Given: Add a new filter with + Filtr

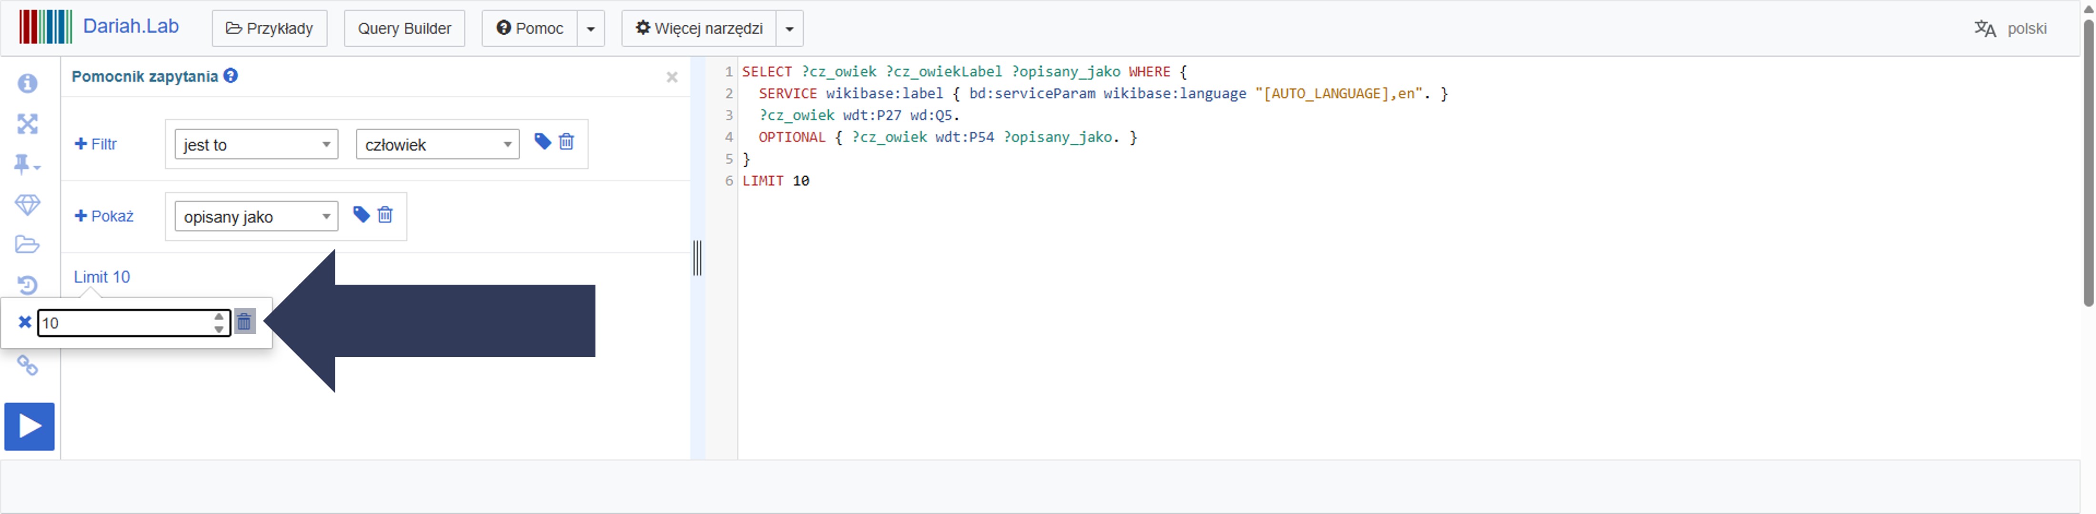Looking at the screenshot, I should [x=96, y=144].
